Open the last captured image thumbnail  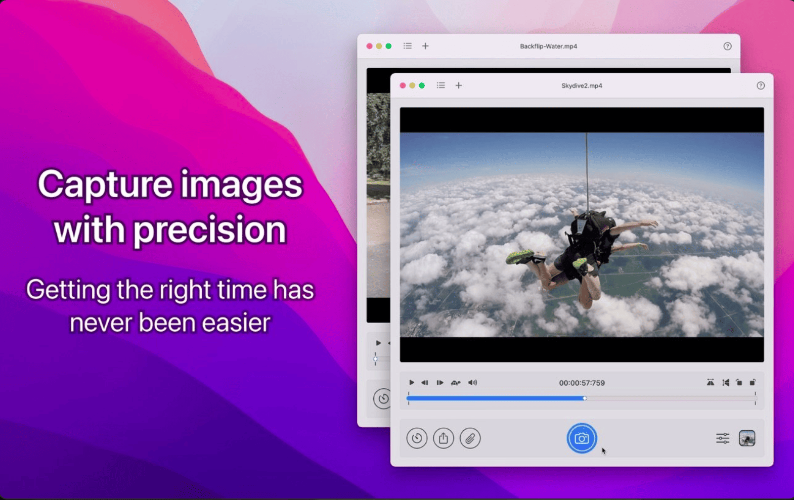click(747, 438)
